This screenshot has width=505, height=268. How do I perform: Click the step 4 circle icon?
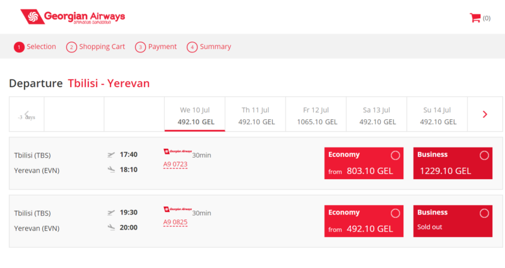(192, 47)
